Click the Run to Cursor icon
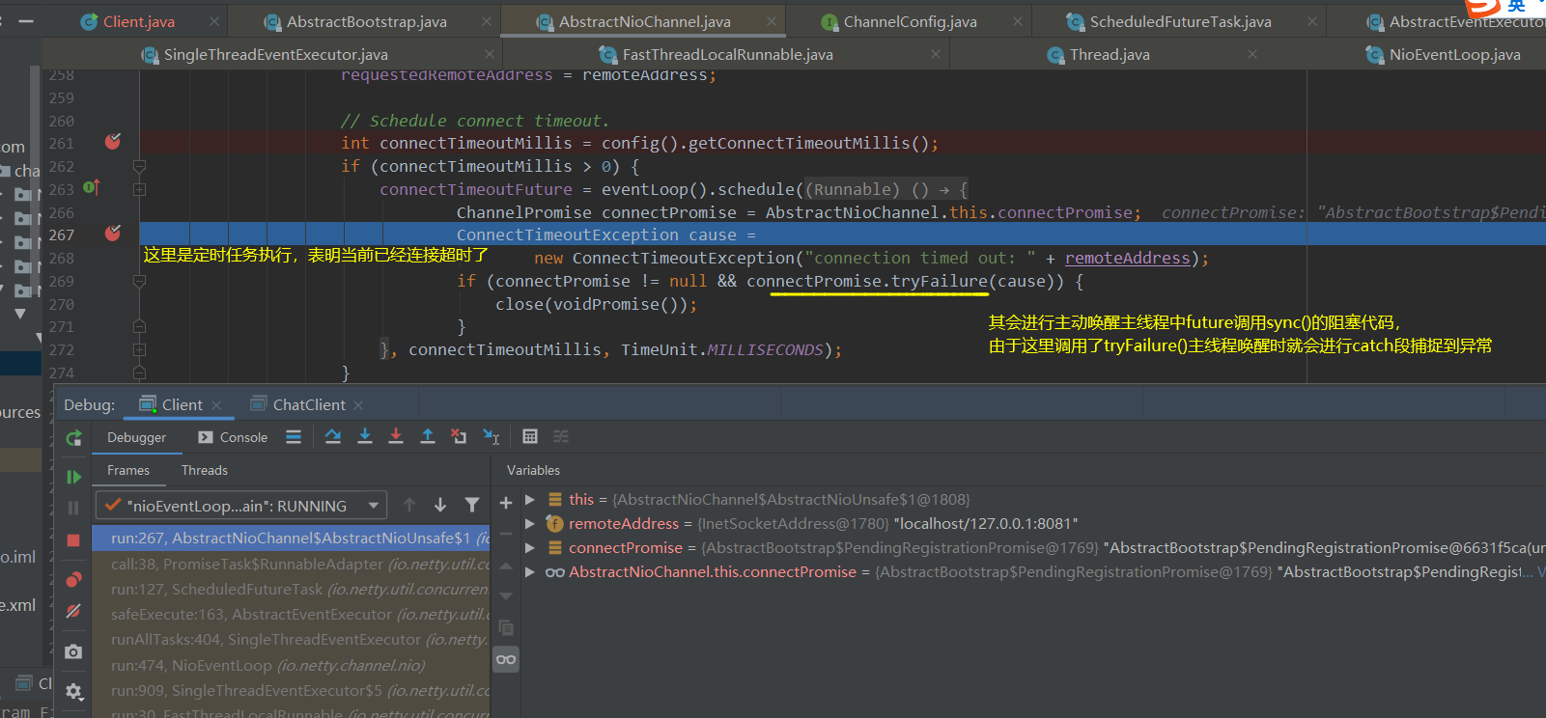Viewport: 1546px width, 718px height. [492, 437]
